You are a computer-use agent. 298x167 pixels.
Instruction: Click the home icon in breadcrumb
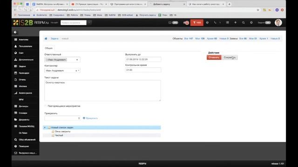coord(46,39)
